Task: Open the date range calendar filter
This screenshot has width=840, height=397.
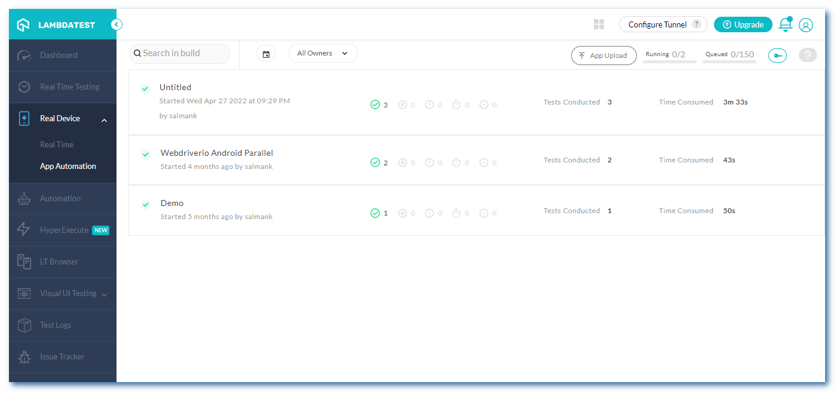Action: tap(266, 53)
